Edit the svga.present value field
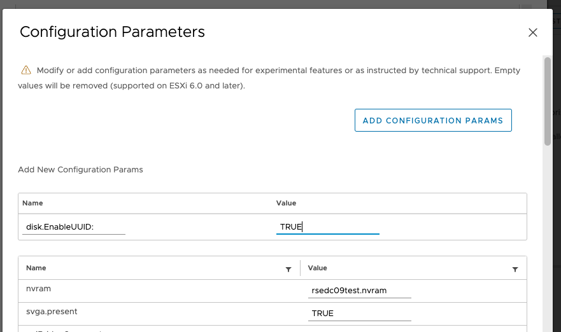The height and width of the screenshot is (332, 561). tap(359, 313)
